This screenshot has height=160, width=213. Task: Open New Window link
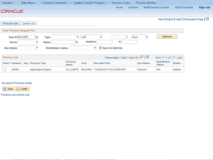(166, 19)
